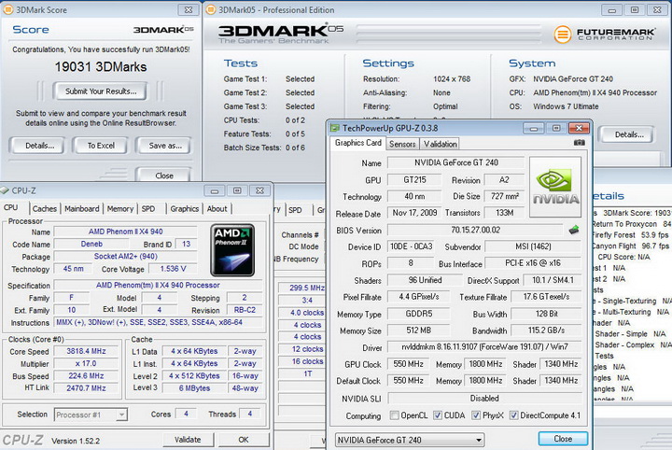Screen dimensions: 672x450
Task: Click the BIOS save chip icon in GPU-Z
Action: (x=574, y=231)
